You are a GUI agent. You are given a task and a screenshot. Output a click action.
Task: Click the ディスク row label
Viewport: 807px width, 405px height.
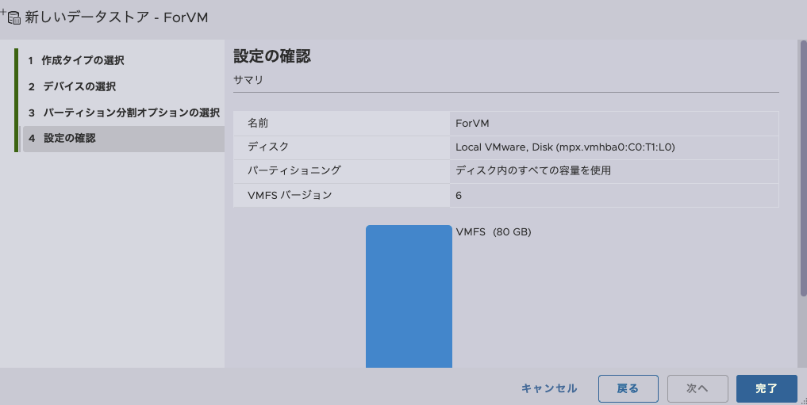coord(268,147)
